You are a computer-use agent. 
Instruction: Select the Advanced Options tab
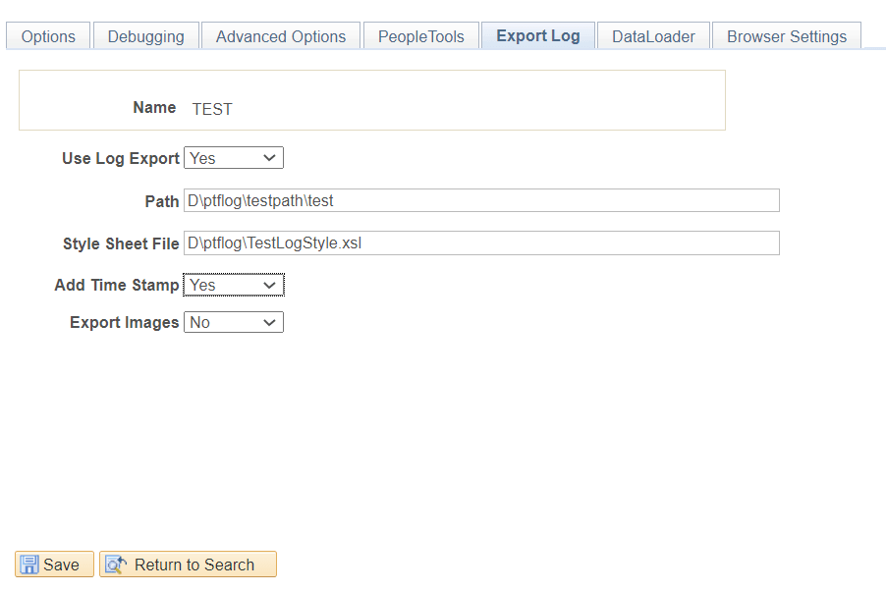tap(280, 35)
